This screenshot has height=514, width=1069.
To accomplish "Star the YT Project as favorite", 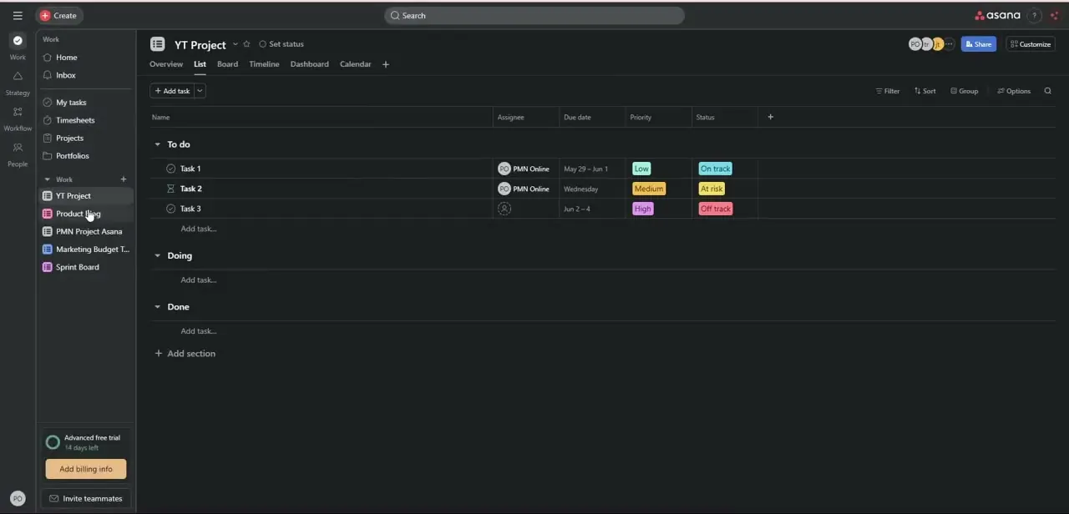I will tap(246, 44).
